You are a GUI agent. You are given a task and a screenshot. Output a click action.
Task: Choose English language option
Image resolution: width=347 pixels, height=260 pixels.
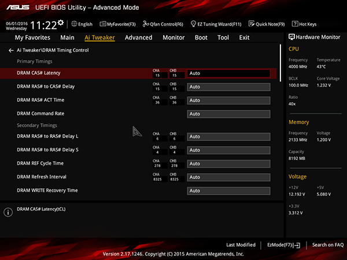(x=85, y=24)
